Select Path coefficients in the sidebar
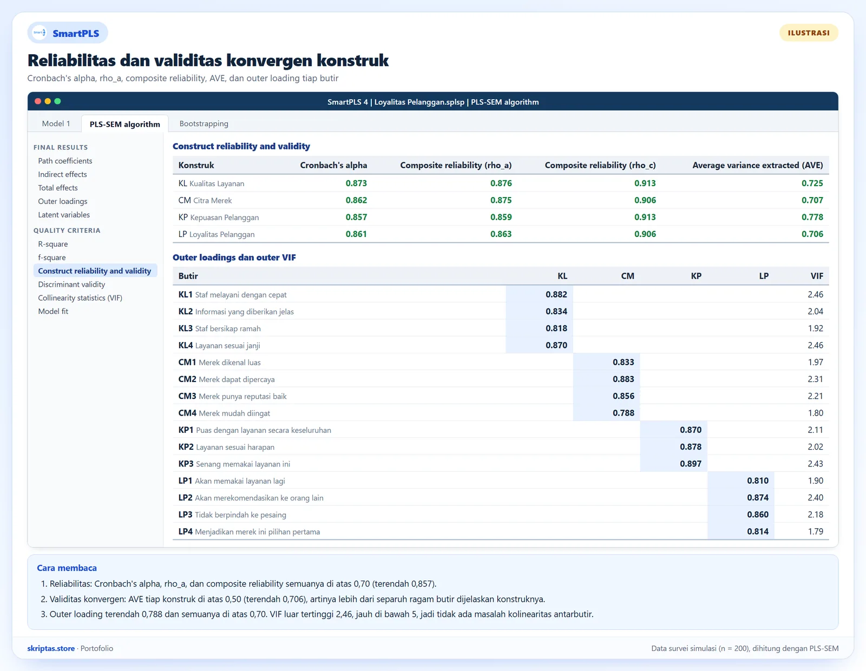Screen dimensions: 866x671 point(65,161)
